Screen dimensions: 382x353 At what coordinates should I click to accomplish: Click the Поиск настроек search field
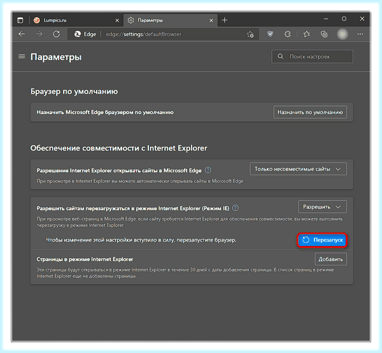click(313, 57)
